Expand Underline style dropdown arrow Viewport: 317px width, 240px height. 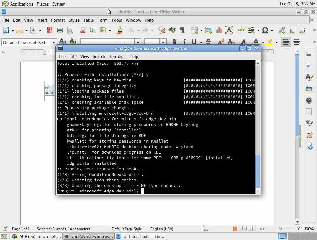(201, 42)
